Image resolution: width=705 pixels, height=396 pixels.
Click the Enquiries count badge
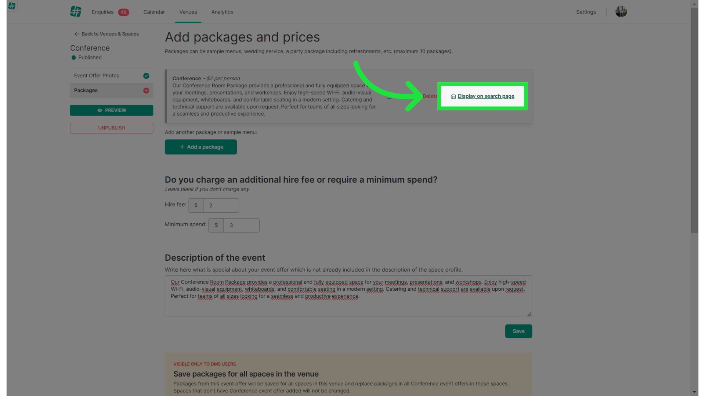[x=123, y=12]
